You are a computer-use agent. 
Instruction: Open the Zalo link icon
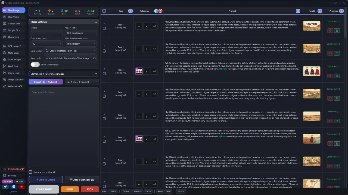14,187
